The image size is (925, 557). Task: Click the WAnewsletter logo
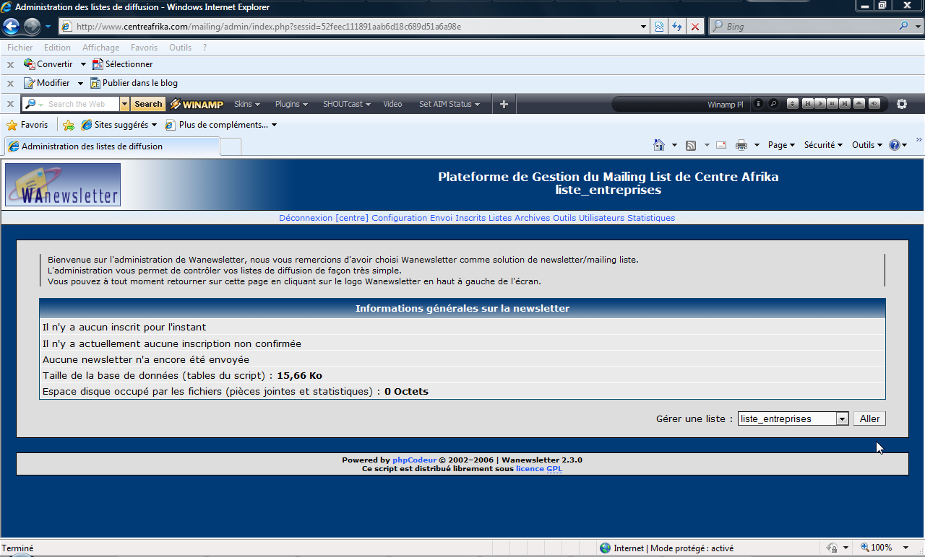[63, 185]
